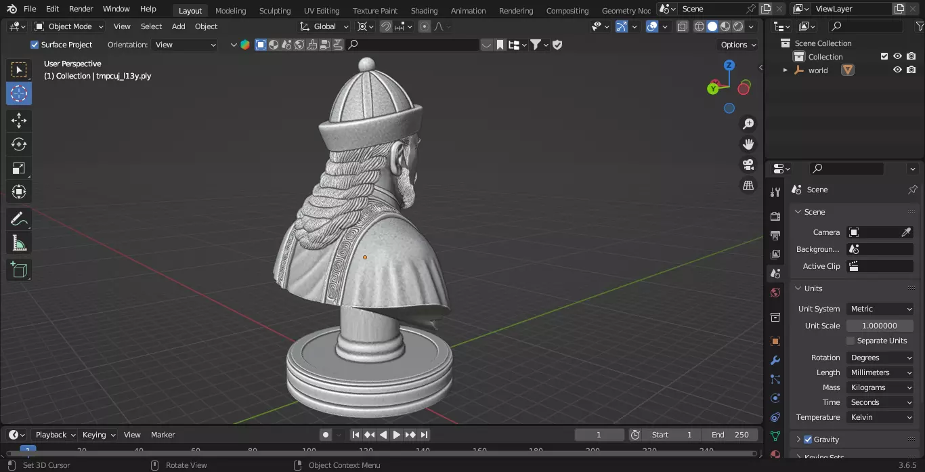Jump to the start frame
This screenshot has height=472, width=925.
click(x=356, y=435)
